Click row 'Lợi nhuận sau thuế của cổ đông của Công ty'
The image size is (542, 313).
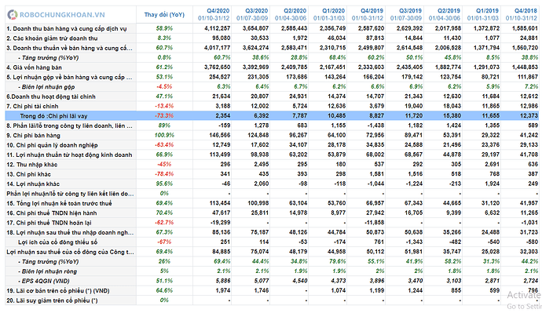(272, 252)
